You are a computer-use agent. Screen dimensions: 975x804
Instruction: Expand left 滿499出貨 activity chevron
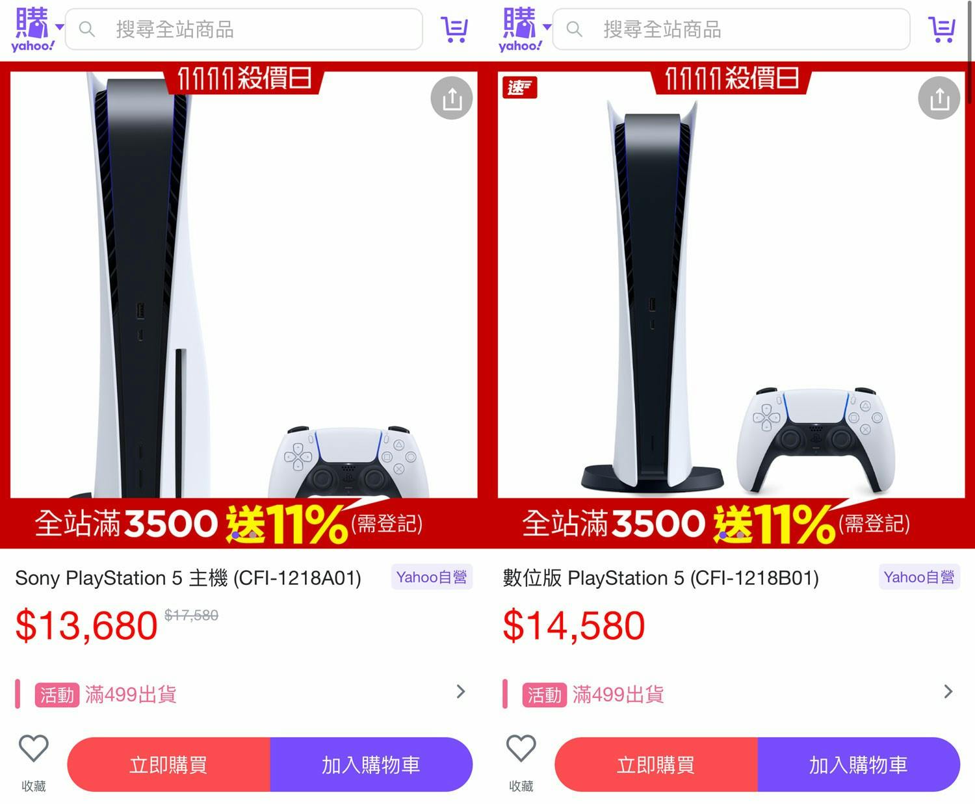[x=461, y=692]
